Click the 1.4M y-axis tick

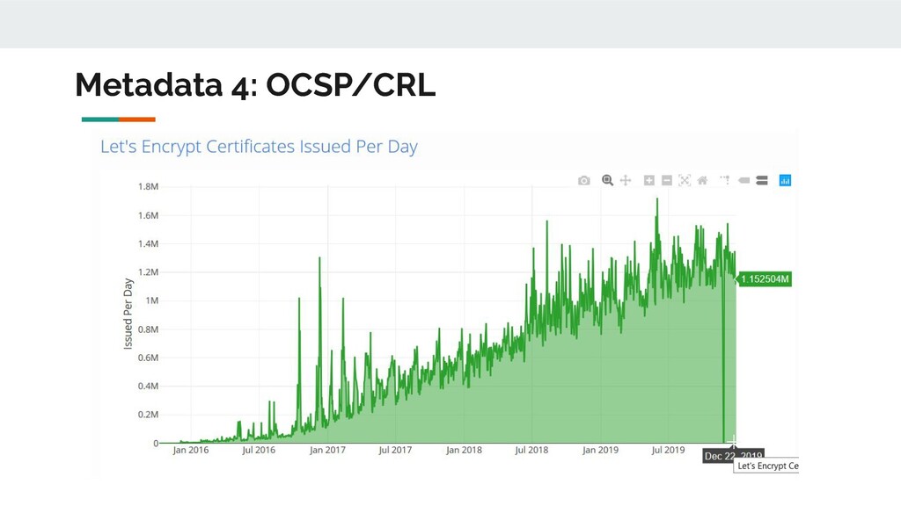pyautogui.click(x=148, y=244)
